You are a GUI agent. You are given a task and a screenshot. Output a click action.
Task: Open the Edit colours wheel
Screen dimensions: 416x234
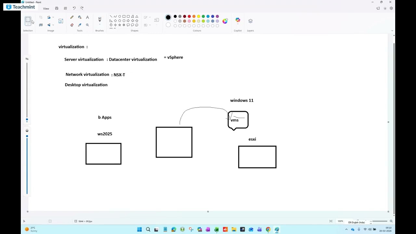tap(225, 21)
